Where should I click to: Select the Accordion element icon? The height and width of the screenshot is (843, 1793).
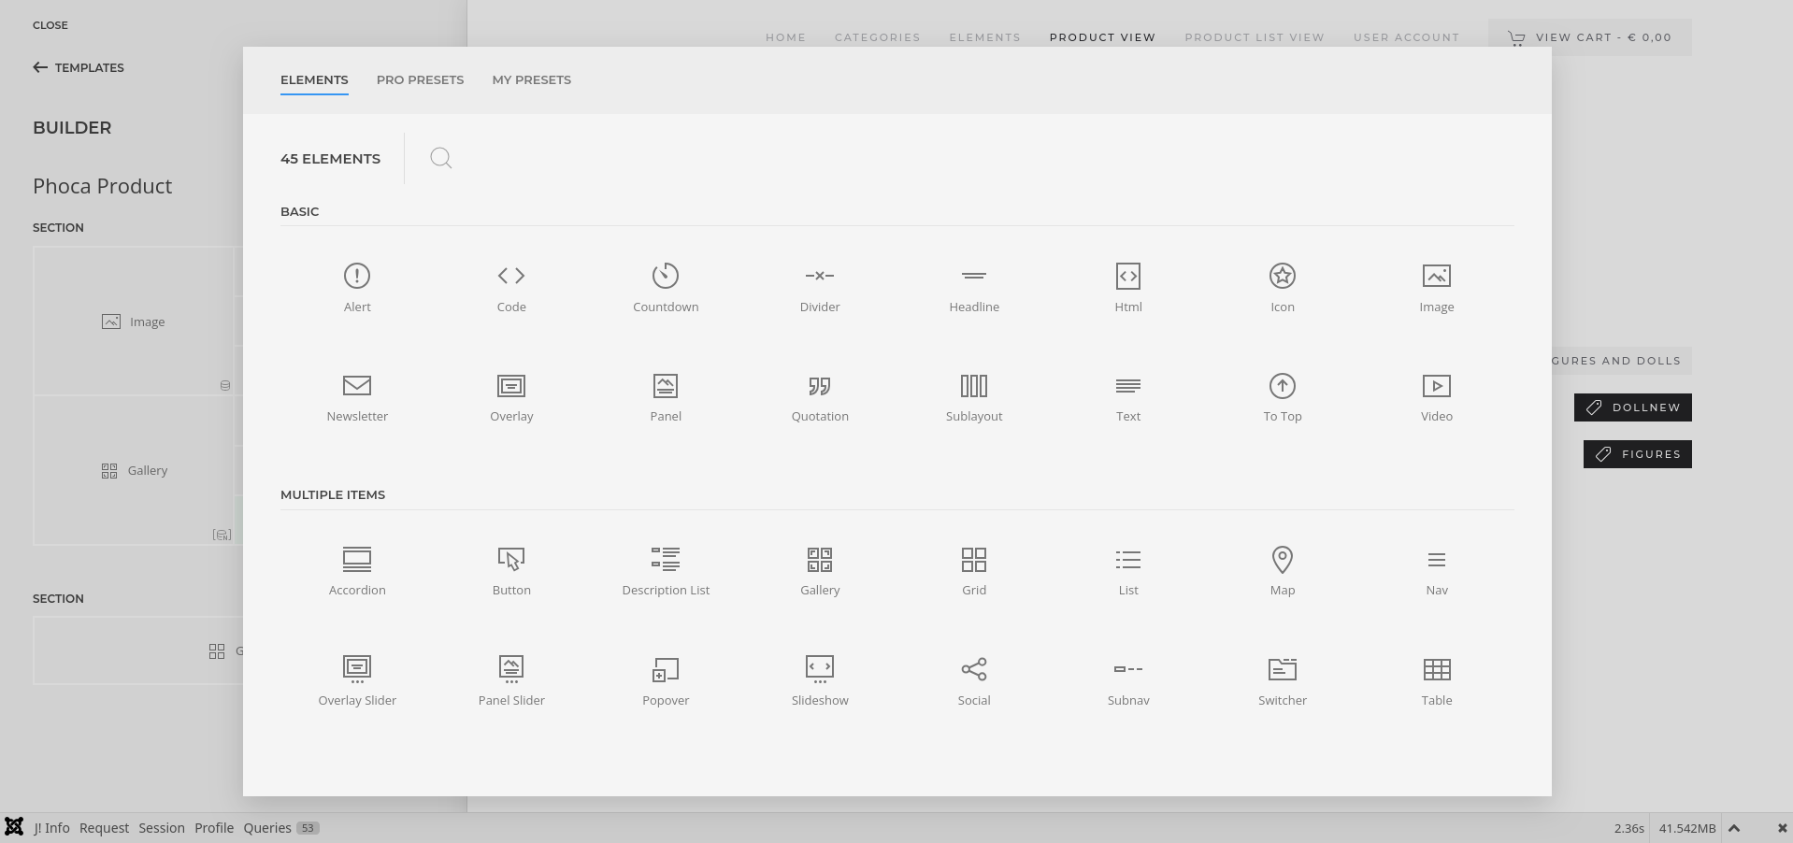tap(357, 560)
